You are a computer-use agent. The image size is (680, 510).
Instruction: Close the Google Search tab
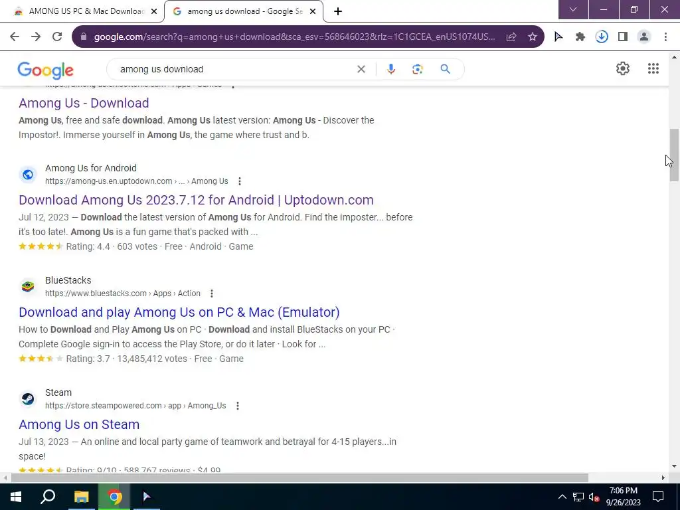point(313,12)
